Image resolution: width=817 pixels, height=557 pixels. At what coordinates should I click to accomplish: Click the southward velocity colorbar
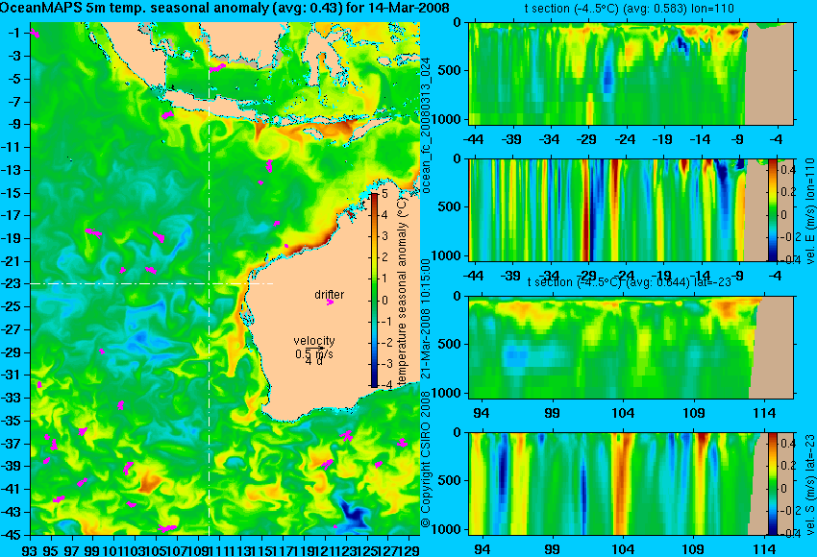(772, 484)
